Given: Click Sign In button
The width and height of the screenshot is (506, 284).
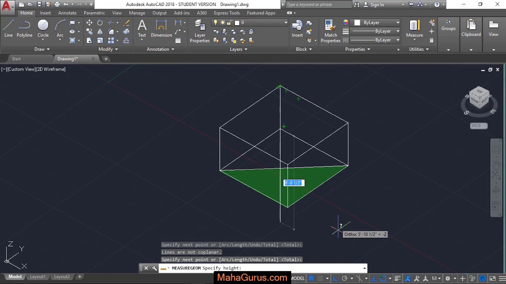Looking at the screenshot, I should click(373, 5).
